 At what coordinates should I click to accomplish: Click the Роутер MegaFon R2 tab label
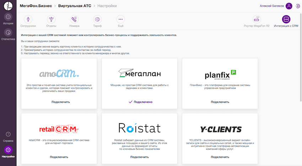click(x=257, y=26)
